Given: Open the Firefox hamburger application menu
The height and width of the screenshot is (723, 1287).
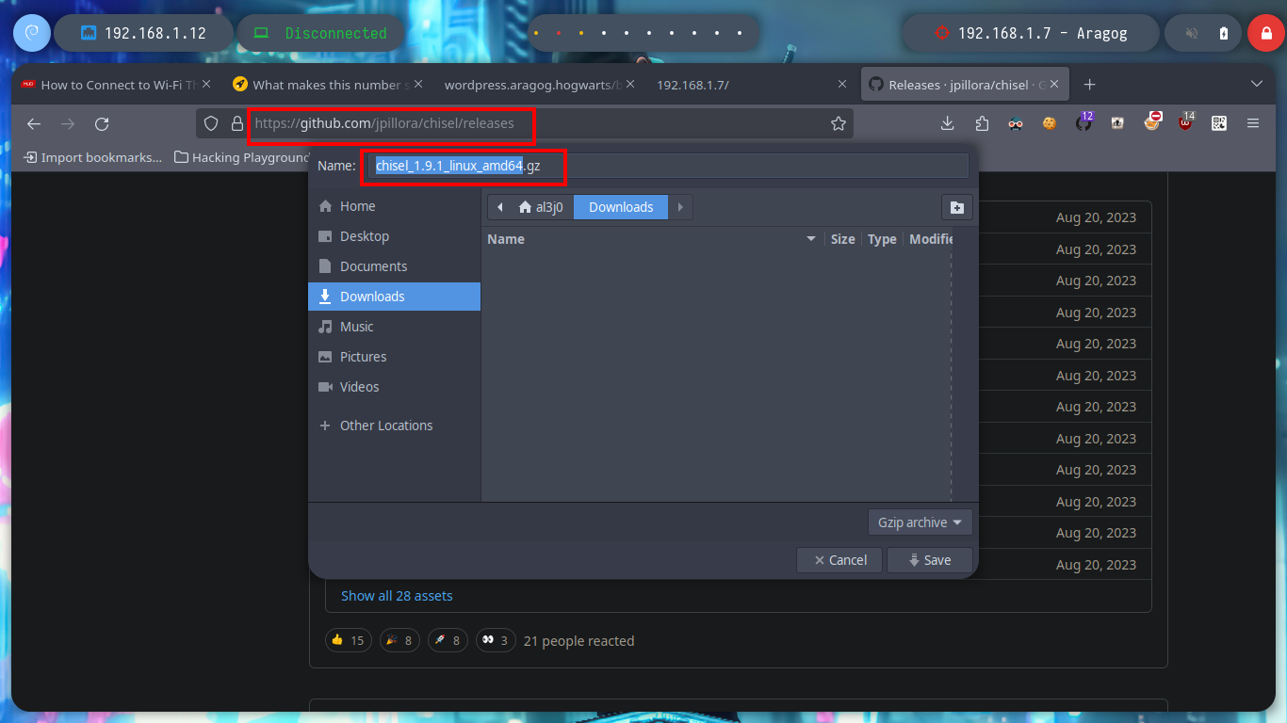Looking at the screenshot, I should tap(1253, 123).
